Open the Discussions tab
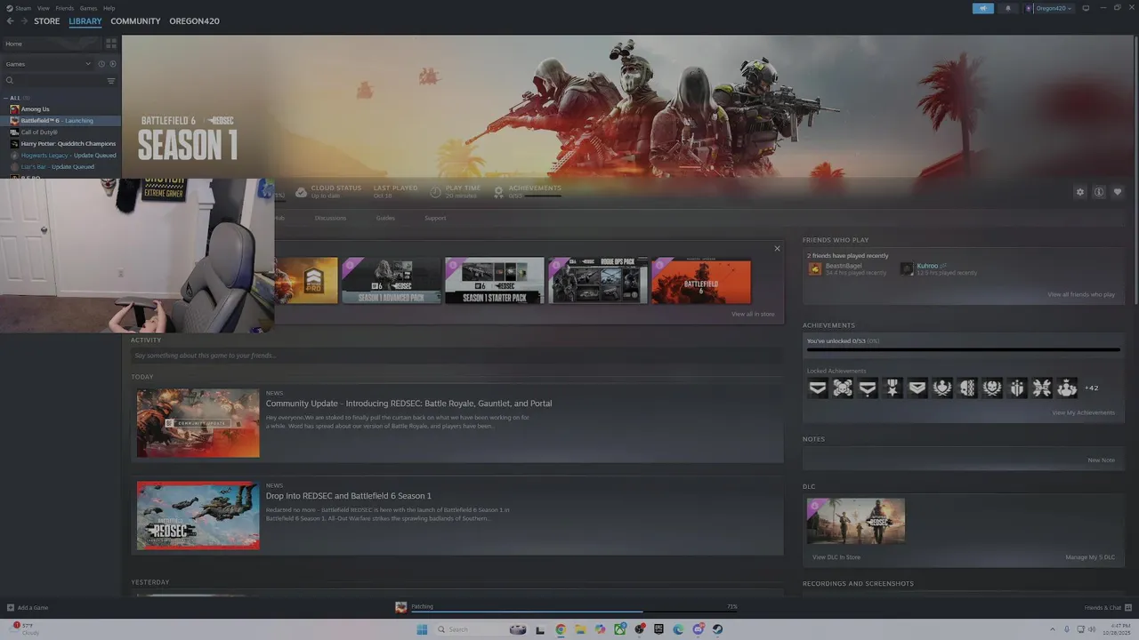Screen dimensions: 1139x640 (x=330, y=218)
